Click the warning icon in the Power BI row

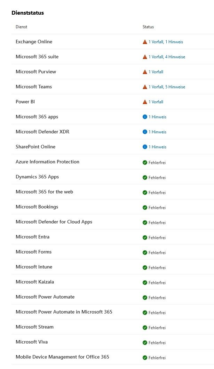(145, 102)
